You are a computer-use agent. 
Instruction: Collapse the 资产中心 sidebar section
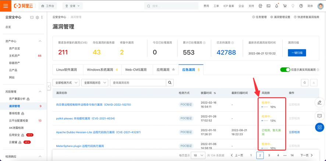pos(40,41)
